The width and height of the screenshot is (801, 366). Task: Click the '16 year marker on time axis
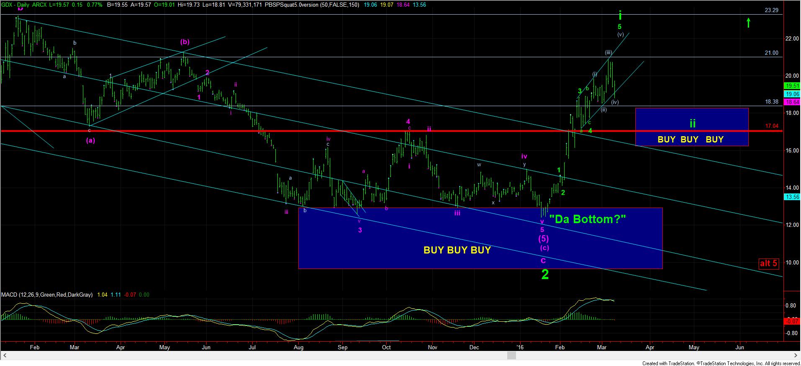click(520, 347)
